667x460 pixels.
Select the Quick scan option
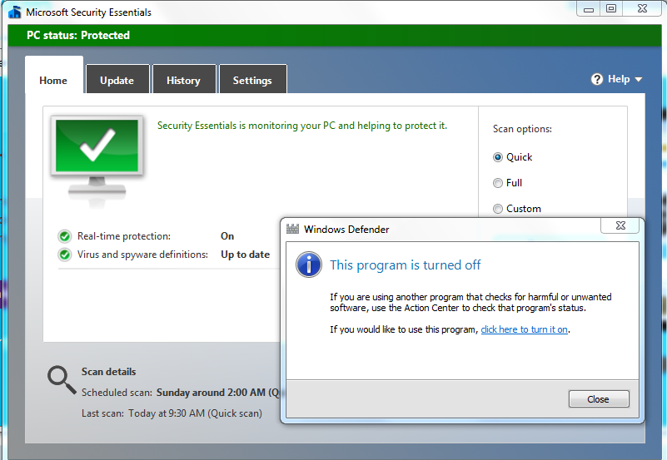point(498,157)
